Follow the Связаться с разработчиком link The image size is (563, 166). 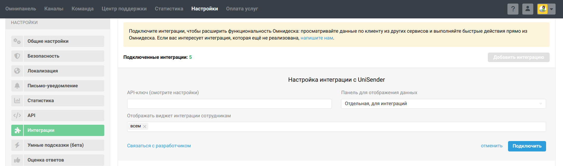(159, 146)
